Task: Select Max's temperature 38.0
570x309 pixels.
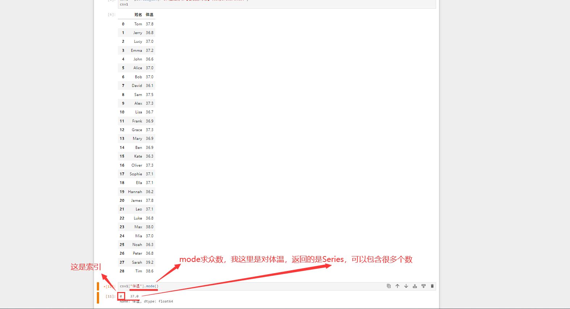Action: point(149,227)
